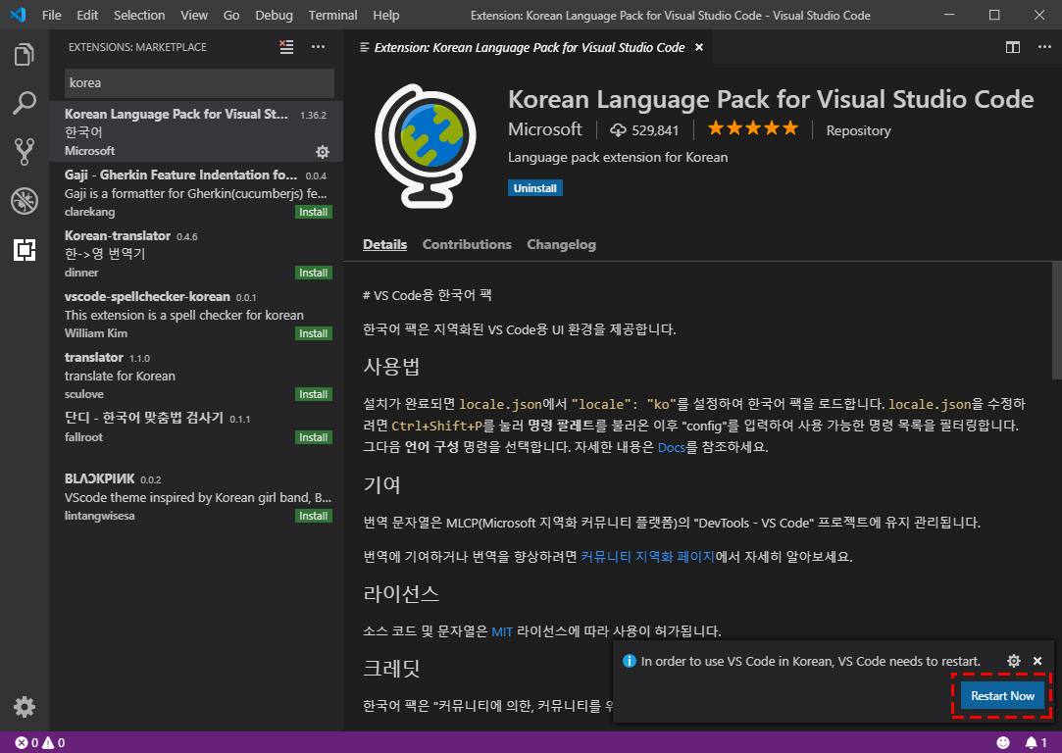This screenshot has height=753, width=1062.
Task: Click the feedback smiley in status bar
Action: [1003, 743]
